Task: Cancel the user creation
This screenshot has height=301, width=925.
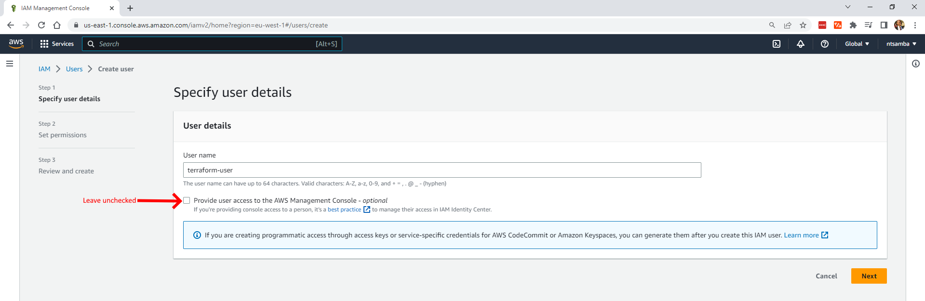Action: click(826, 276)
